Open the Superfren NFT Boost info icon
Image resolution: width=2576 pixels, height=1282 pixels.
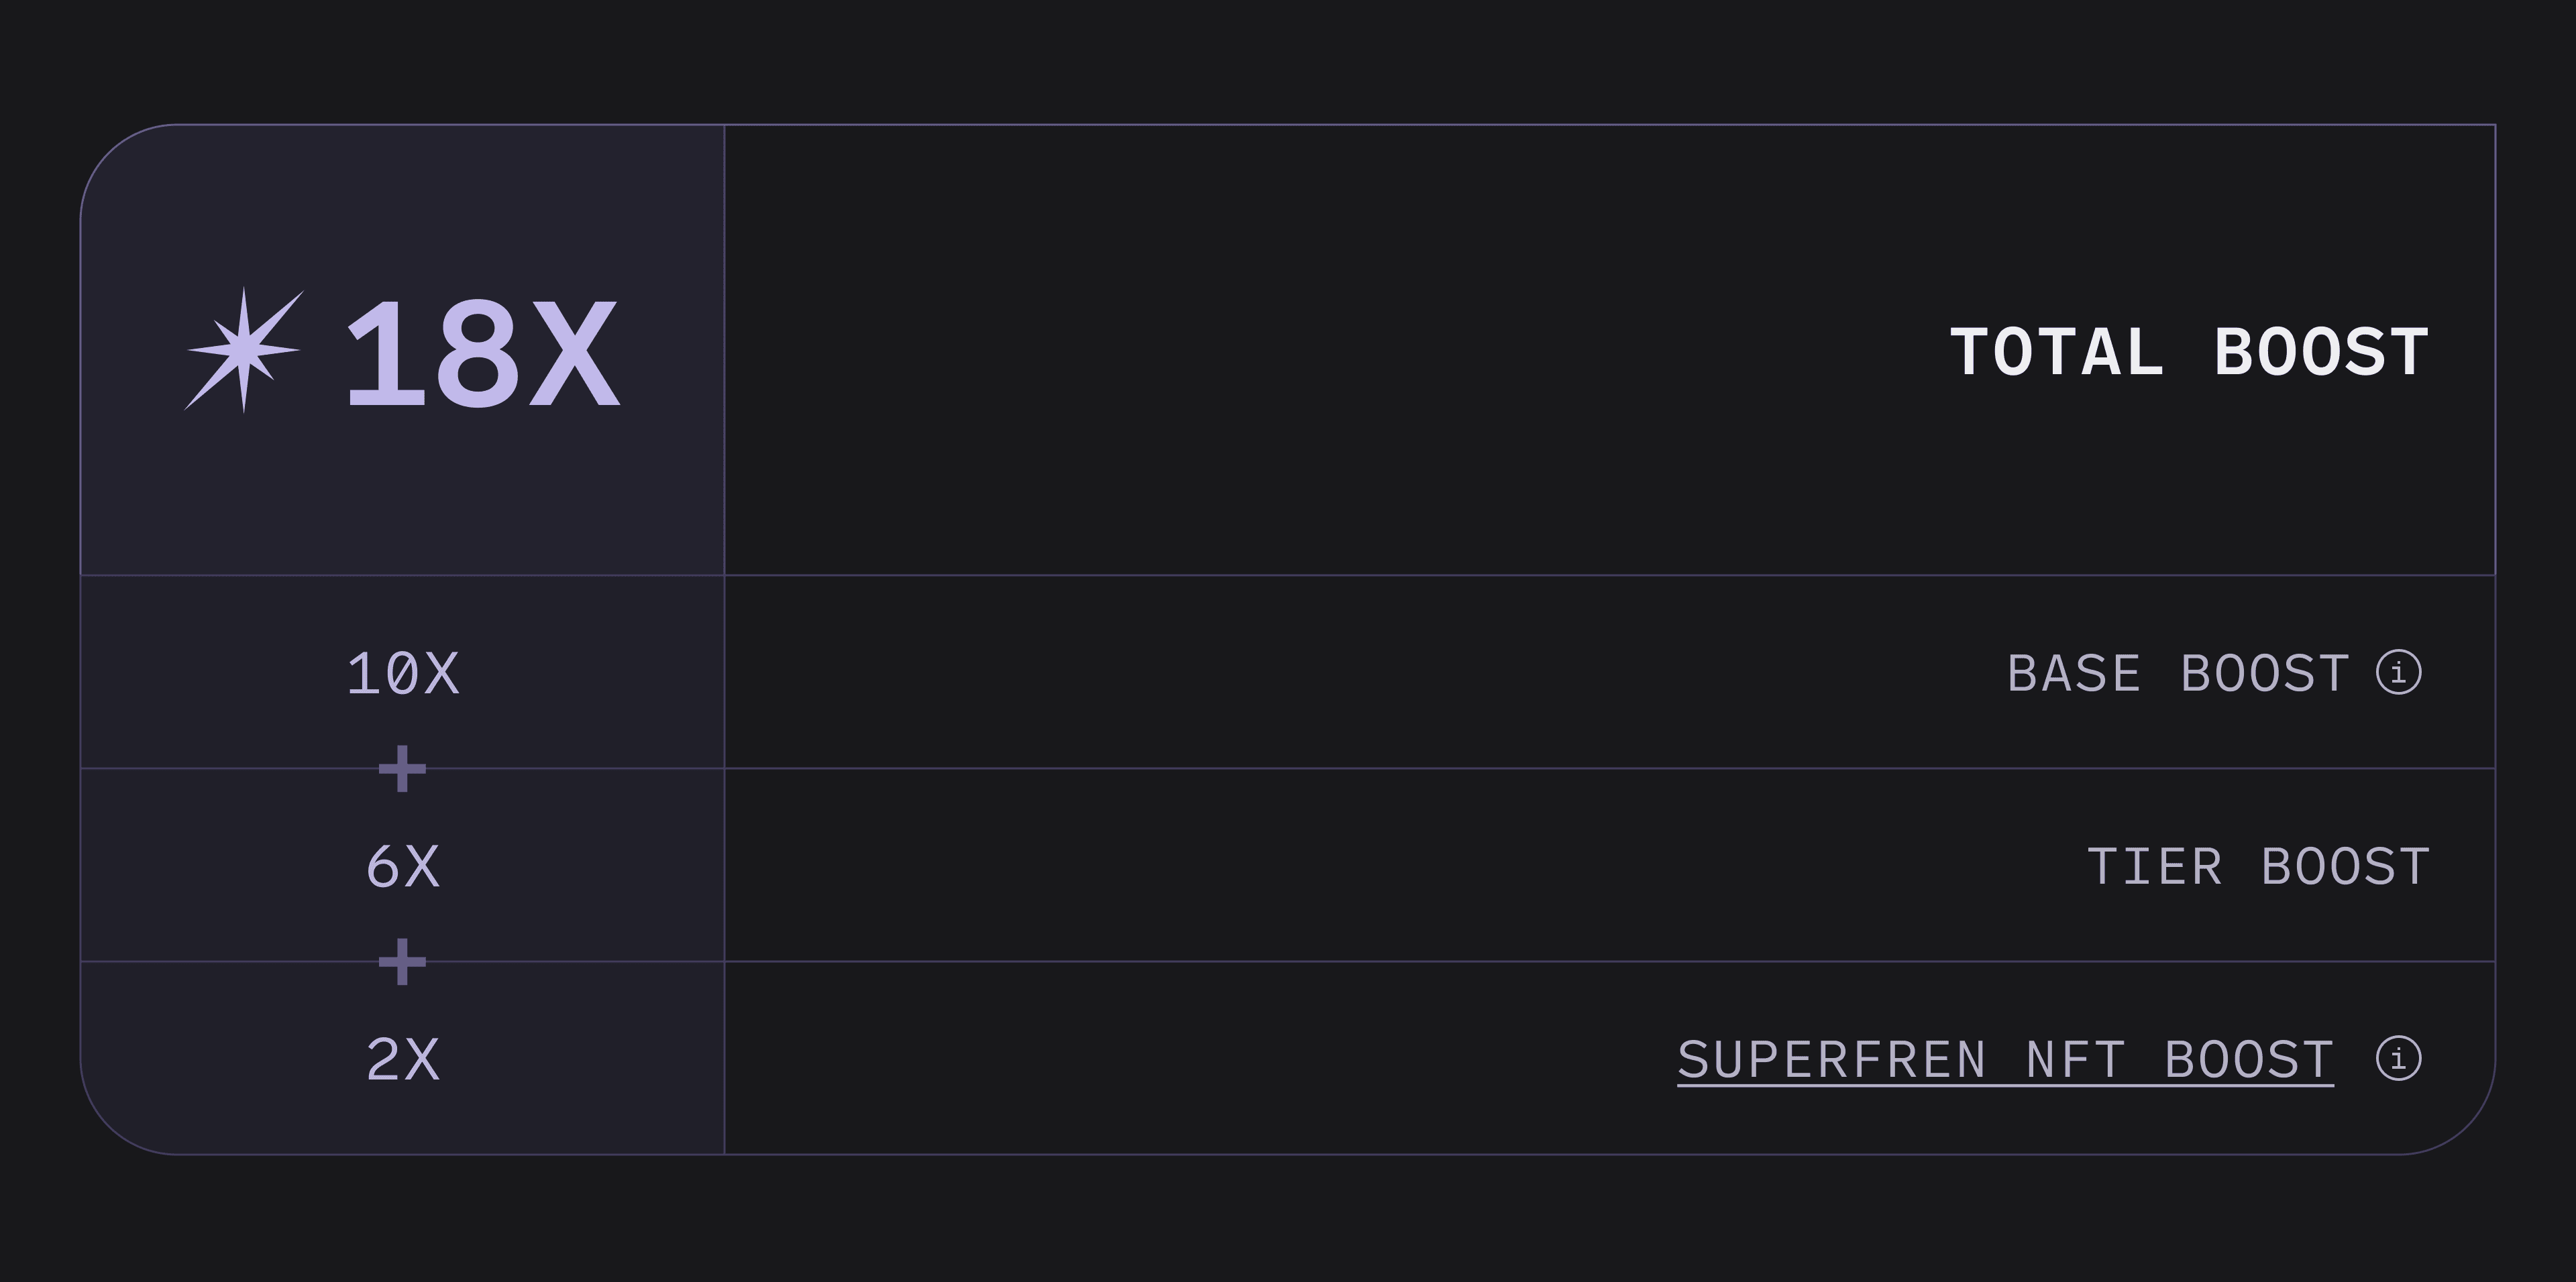pyautogui.click(x=2398, y=1058)
